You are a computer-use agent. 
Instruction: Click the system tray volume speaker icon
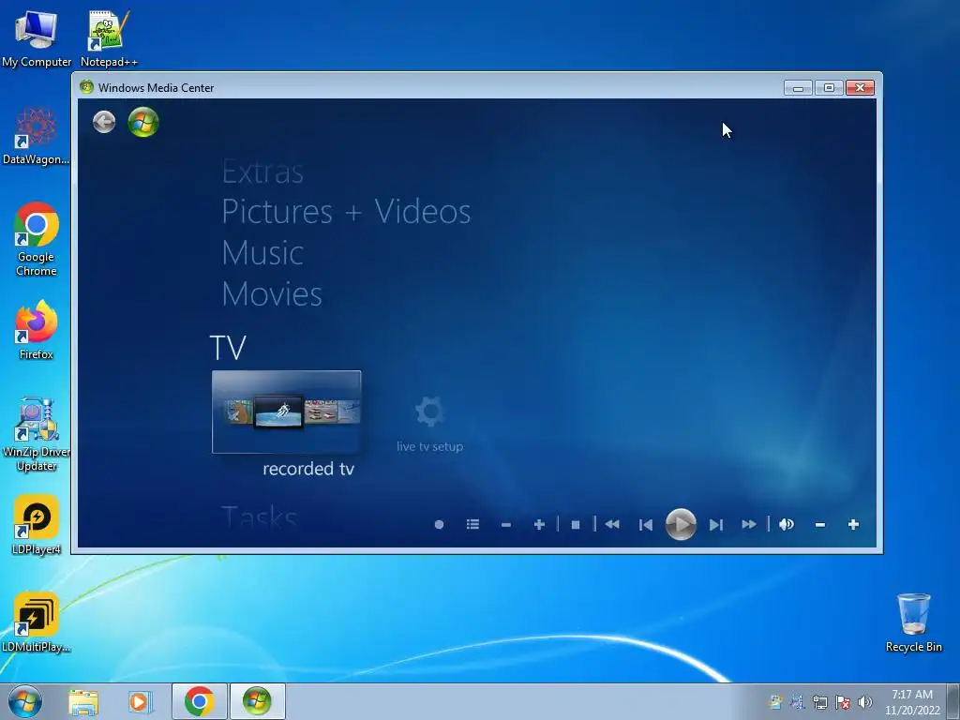coord(864,702)
